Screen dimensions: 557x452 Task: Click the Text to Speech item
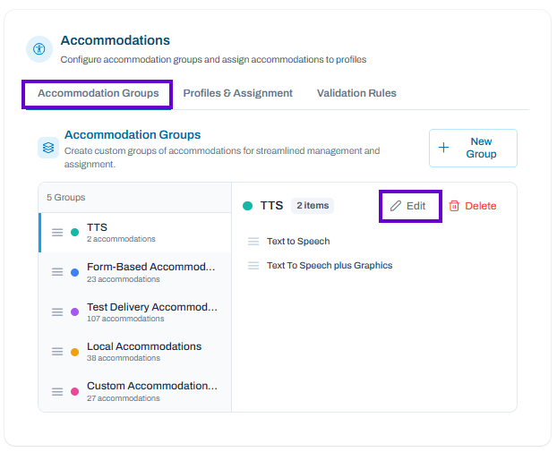click(298, 242)
